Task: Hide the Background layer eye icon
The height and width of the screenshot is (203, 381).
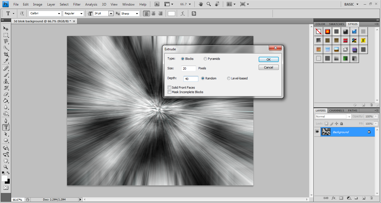Action: (317, 132)
